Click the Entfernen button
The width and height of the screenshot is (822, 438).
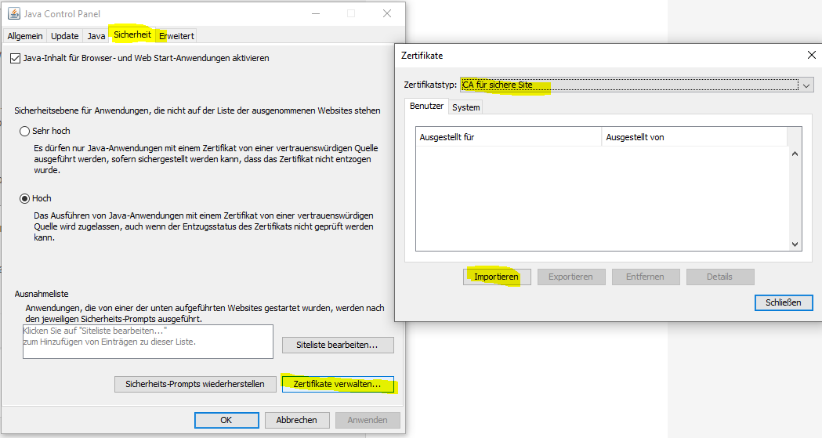[x=646, y=277]
